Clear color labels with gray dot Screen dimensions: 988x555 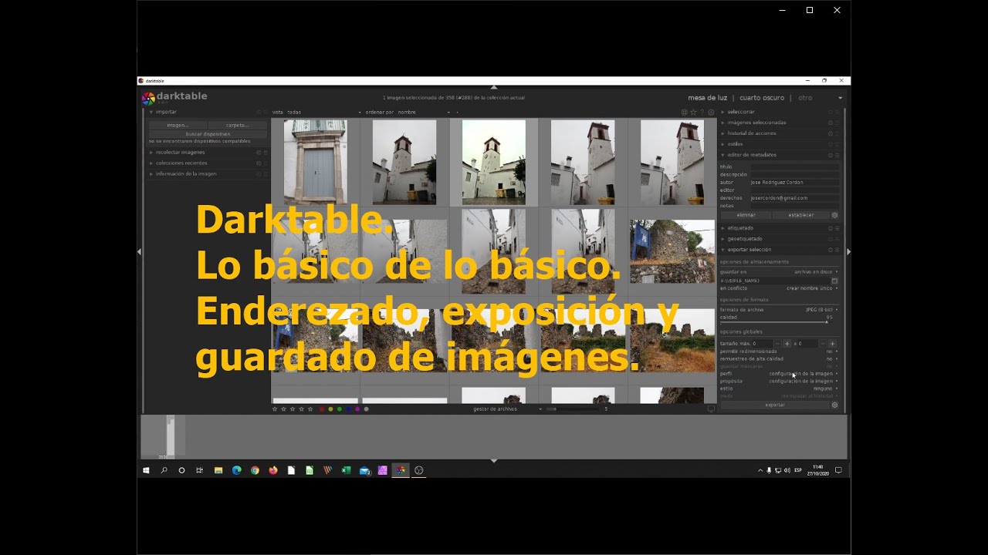point(366,409)
